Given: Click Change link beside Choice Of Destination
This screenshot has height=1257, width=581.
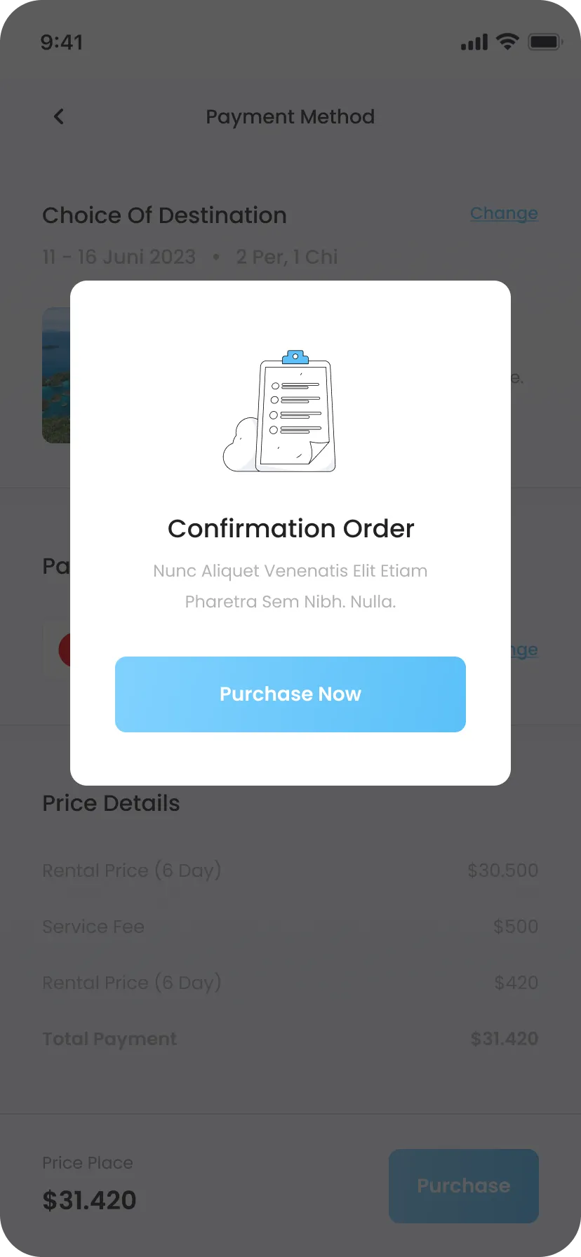Looking at the screenshot, I should tap(504, 213).
